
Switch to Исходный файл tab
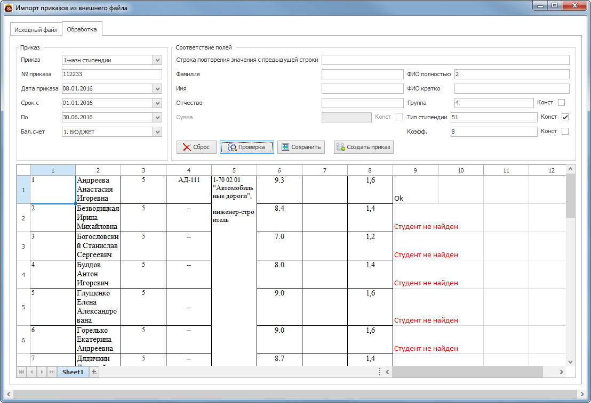tap(36, 30)
